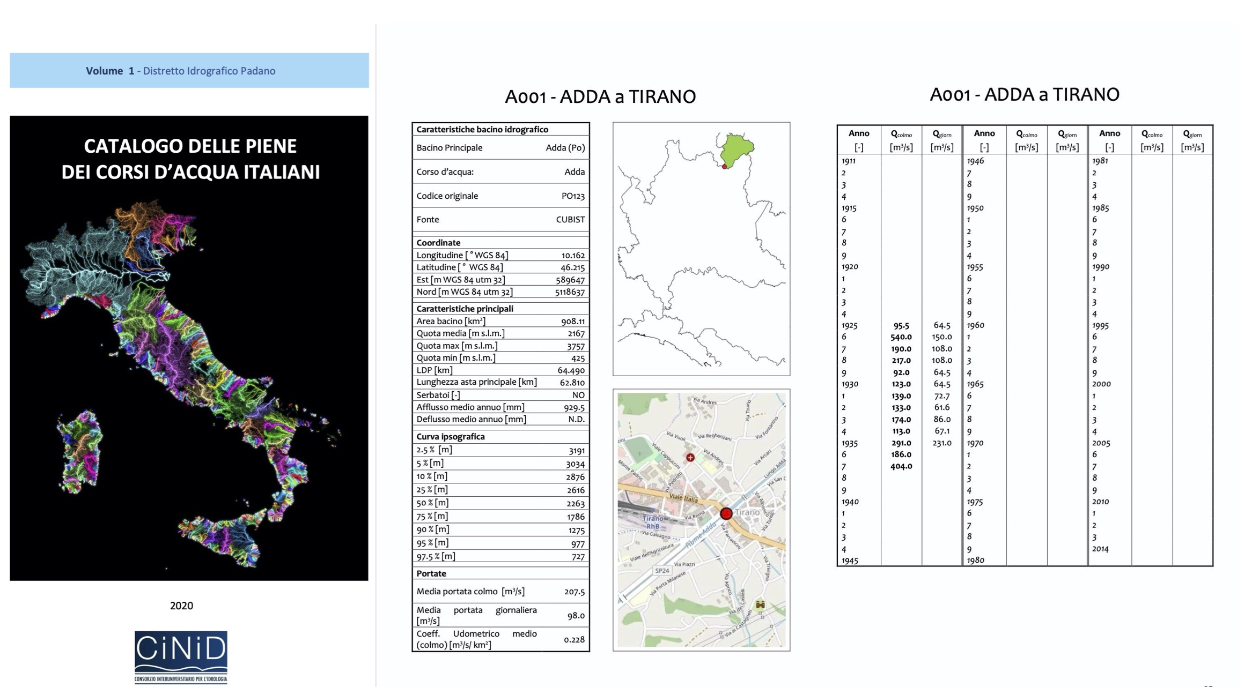
Task: Select the 'PO123' original code value
Action: click(573, 196)
